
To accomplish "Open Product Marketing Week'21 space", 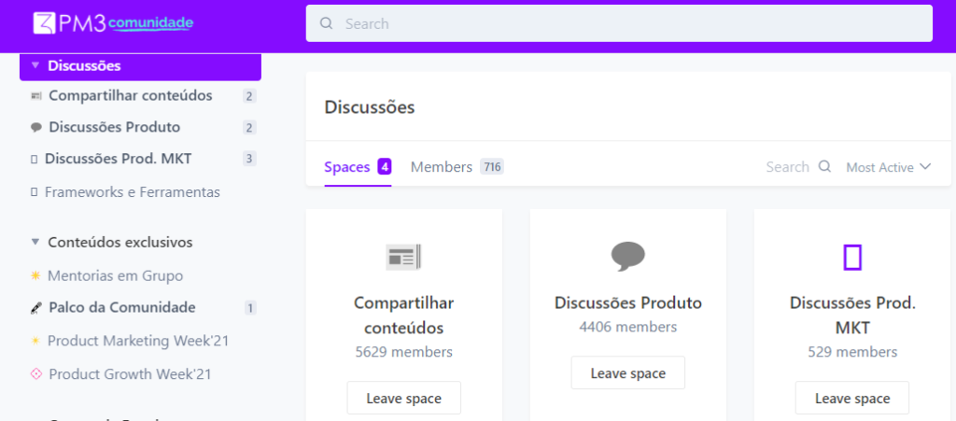I will click(138, 341).
